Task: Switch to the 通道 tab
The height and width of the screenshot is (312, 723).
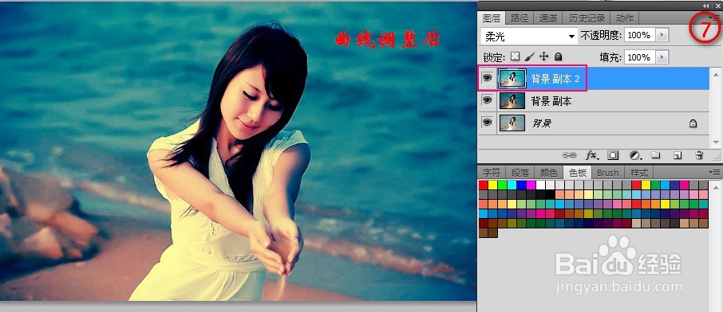Action: tap(548, 18)
